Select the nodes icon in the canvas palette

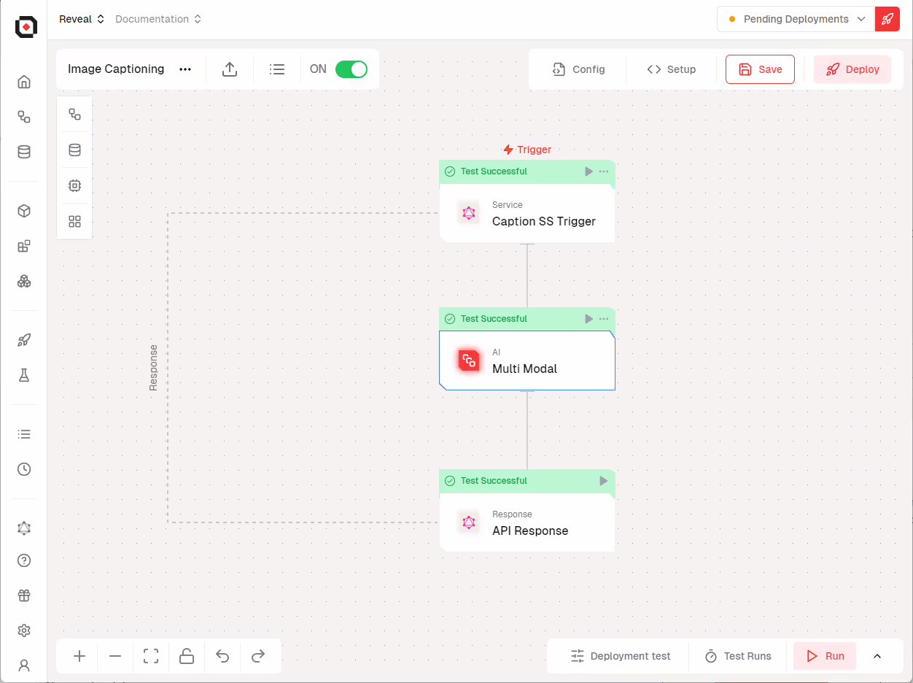click(x=74, y=114)
